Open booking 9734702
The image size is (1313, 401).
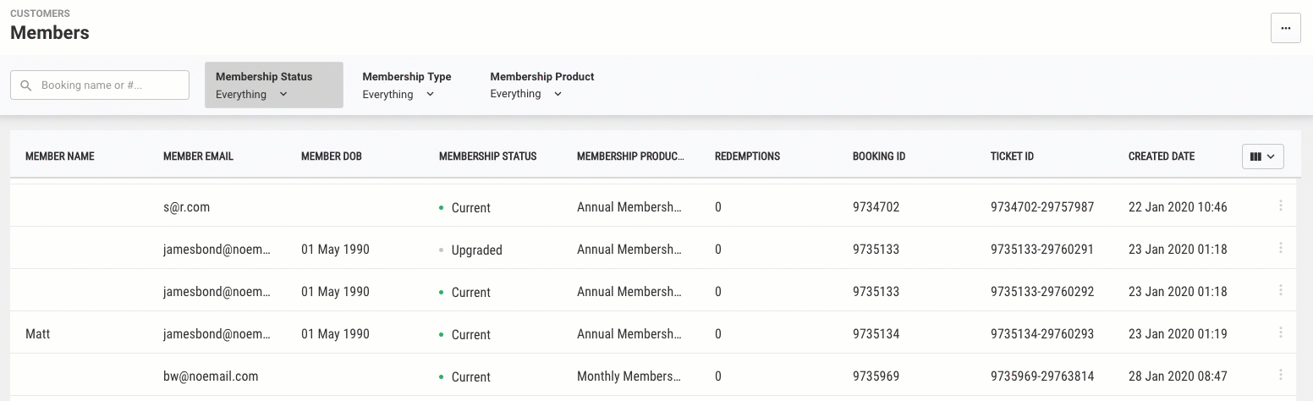click(x=876, y=207)
